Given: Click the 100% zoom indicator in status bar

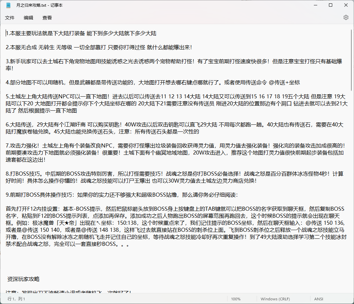Looking at the screenshot, I should coord(236,299).
